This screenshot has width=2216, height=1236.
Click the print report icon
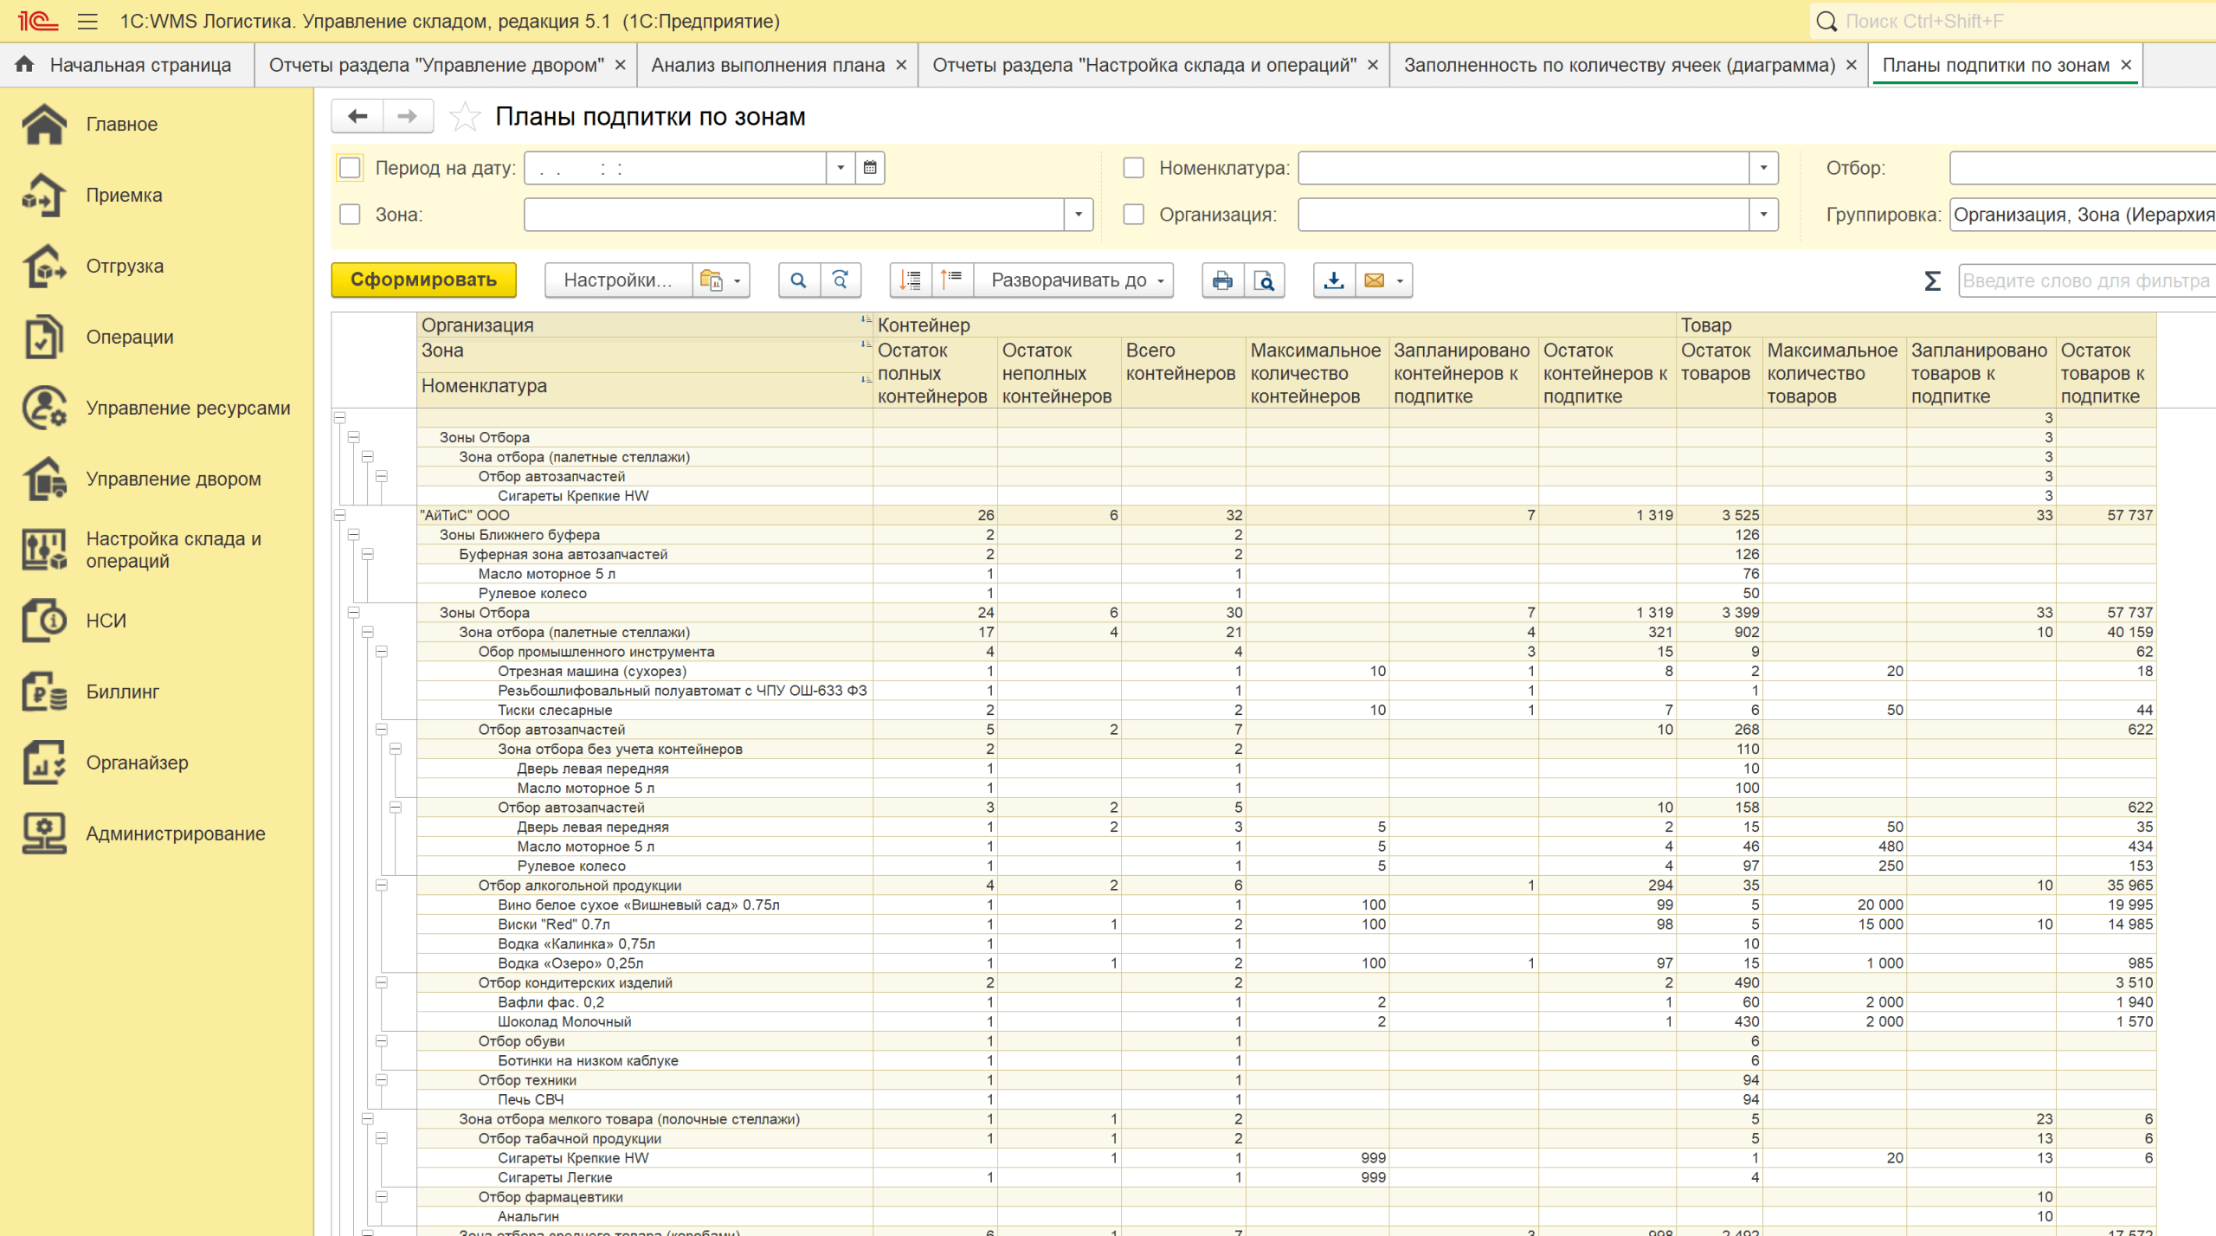point(1221,280)
